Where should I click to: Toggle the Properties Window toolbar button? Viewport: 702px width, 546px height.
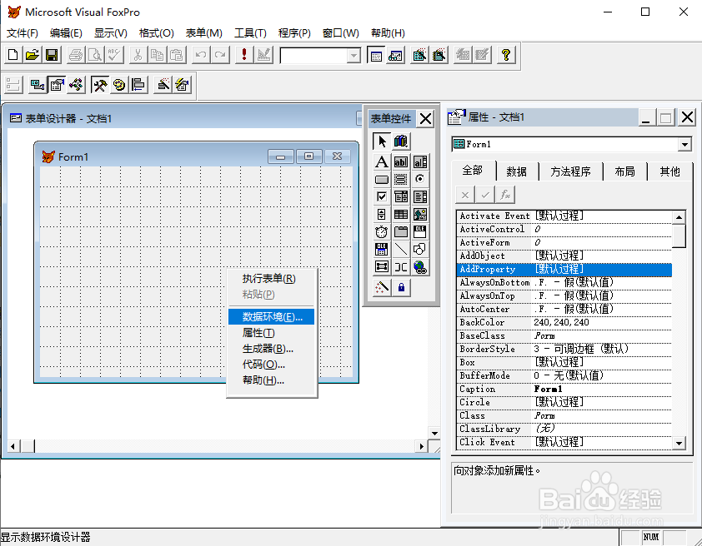click(57, 84)
